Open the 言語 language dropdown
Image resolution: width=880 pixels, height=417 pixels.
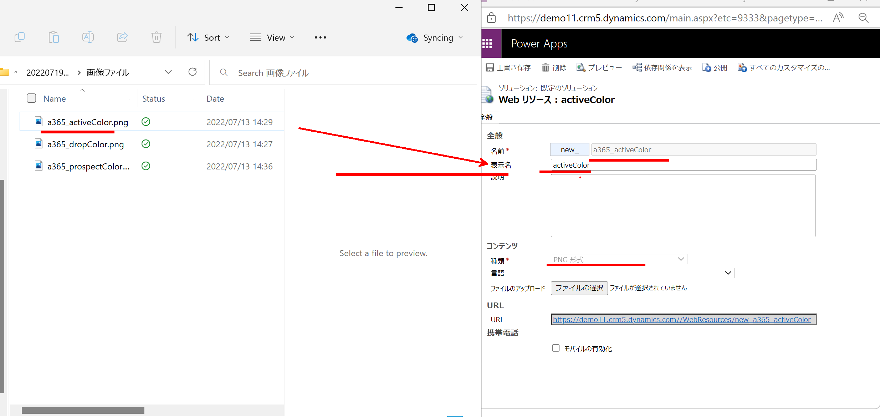642,273
